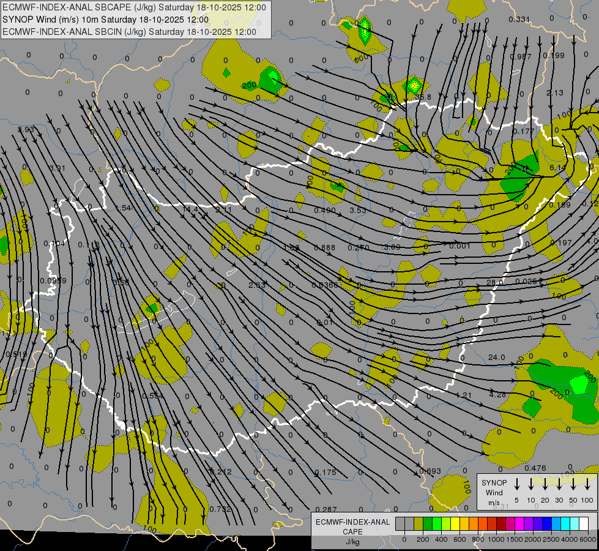Click the ECMWF-INDEX-ANAL legend label
599x551 pixels.
coord(353,522)
